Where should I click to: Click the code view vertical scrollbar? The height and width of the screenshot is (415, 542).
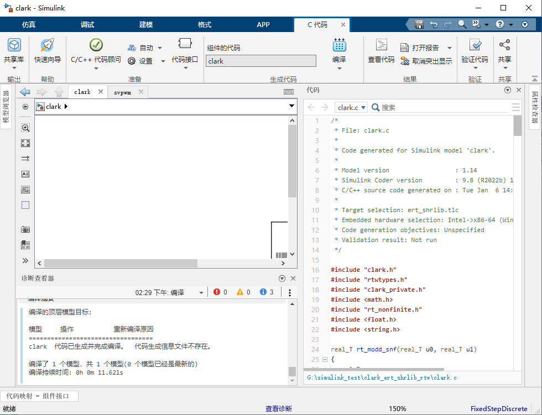(518, 125)
